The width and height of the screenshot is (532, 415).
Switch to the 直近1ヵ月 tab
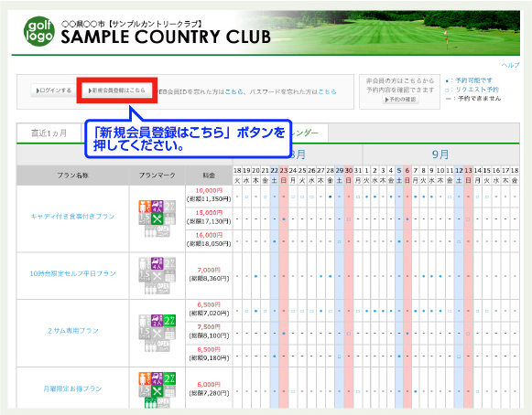(x=49, y=133)
